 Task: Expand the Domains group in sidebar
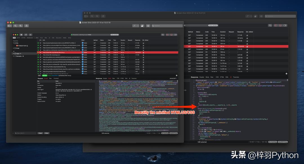pos(14,56)
